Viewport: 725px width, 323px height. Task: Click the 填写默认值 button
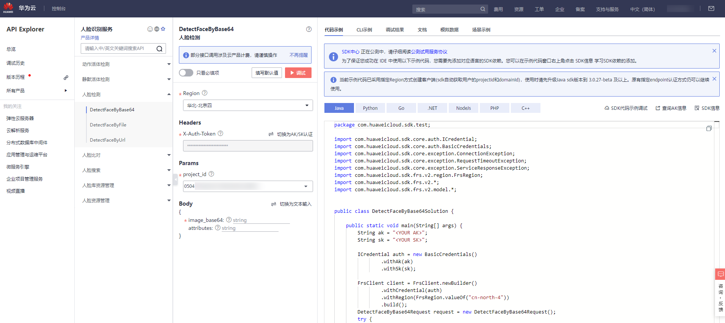[267, 73]
